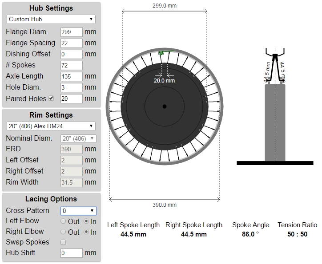Viewport: 322px width, 264px height.
Task: Click the Flange Spacing input field
Action: 71,43
